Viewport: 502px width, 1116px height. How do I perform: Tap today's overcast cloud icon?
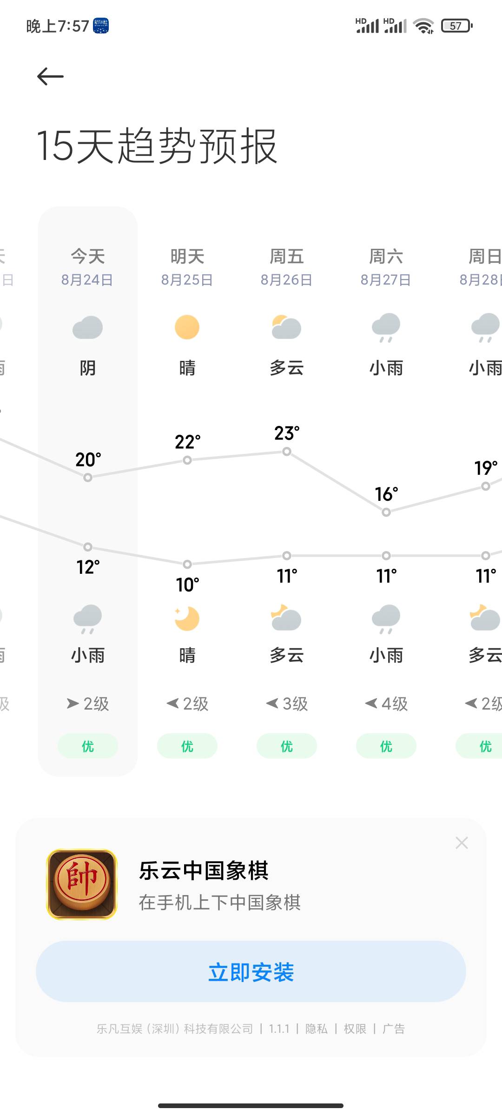pyautogui.click(x=87, y=327)
